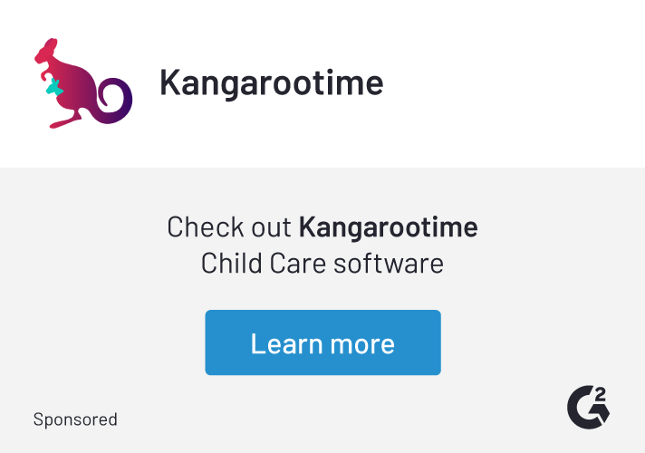Viewport: 645px width, 453px height.
Task: Select the "Child Care software" text line
Action: point(322,264)
